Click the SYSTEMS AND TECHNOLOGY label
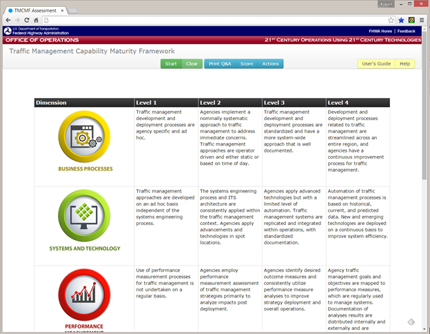430x334 pixels. point(85,248)
